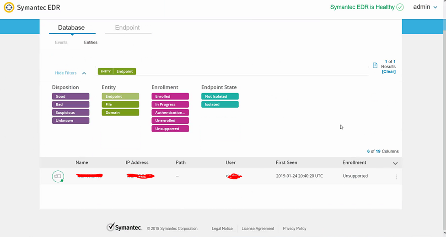The height and width of the screenshot is (237, 446).
Task: Open the License Agreement link
Action: 258,228
